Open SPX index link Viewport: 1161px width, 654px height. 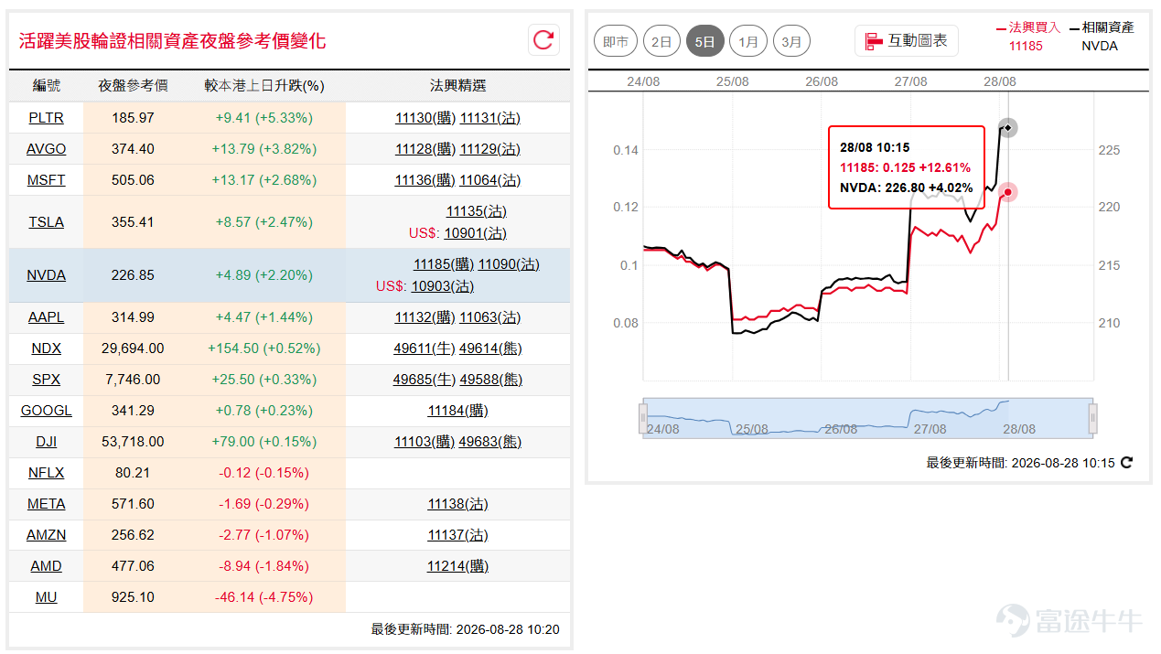coord(46,380)
